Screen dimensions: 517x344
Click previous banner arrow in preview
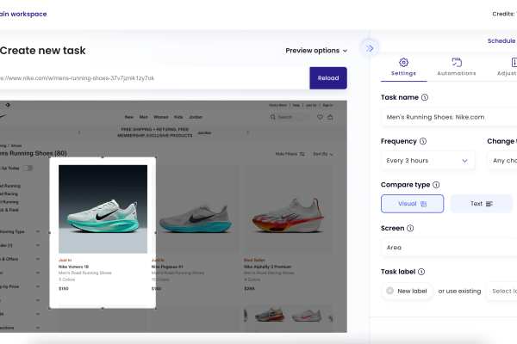click(79, 132)
